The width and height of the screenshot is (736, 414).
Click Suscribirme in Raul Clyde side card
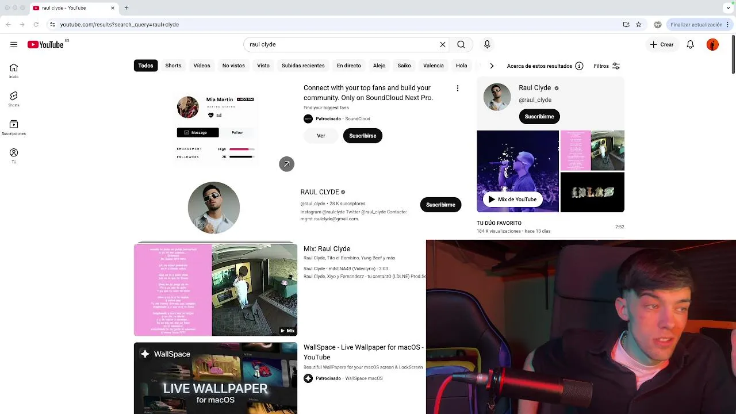tap(539, 116)
